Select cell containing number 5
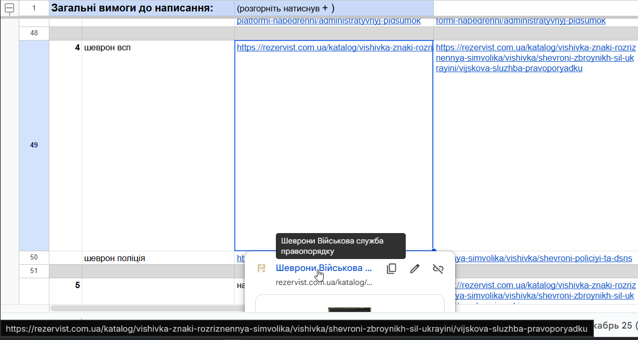The image size is (638, 340). coord(65,291)
